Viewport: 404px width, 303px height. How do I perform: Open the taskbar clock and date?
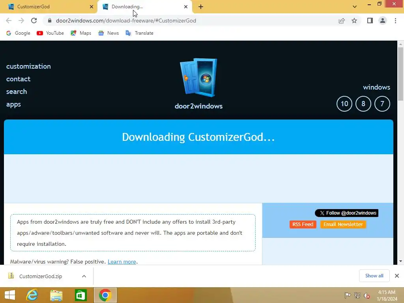click(387, 296)
